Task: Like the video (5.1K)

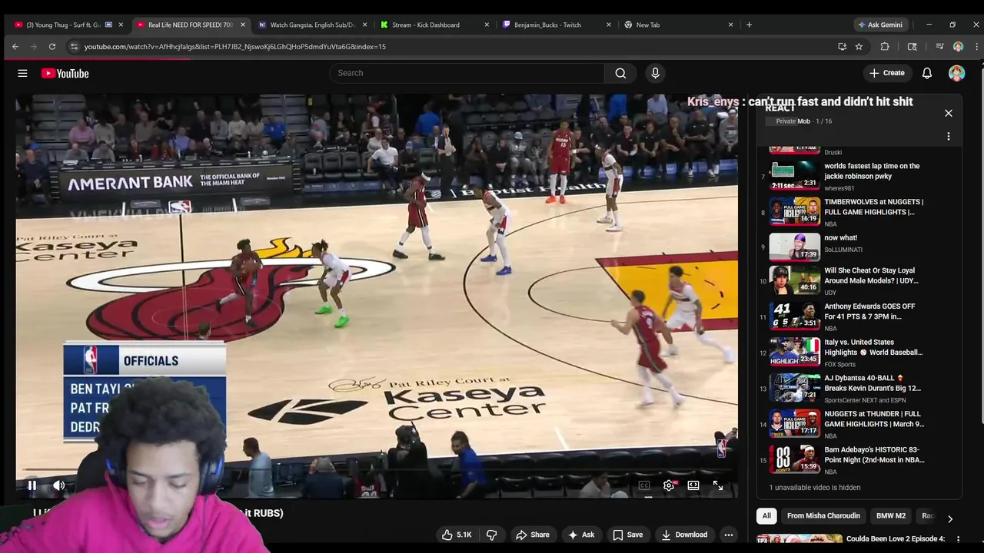Action: pyautogui.click(x=456, y=535)
